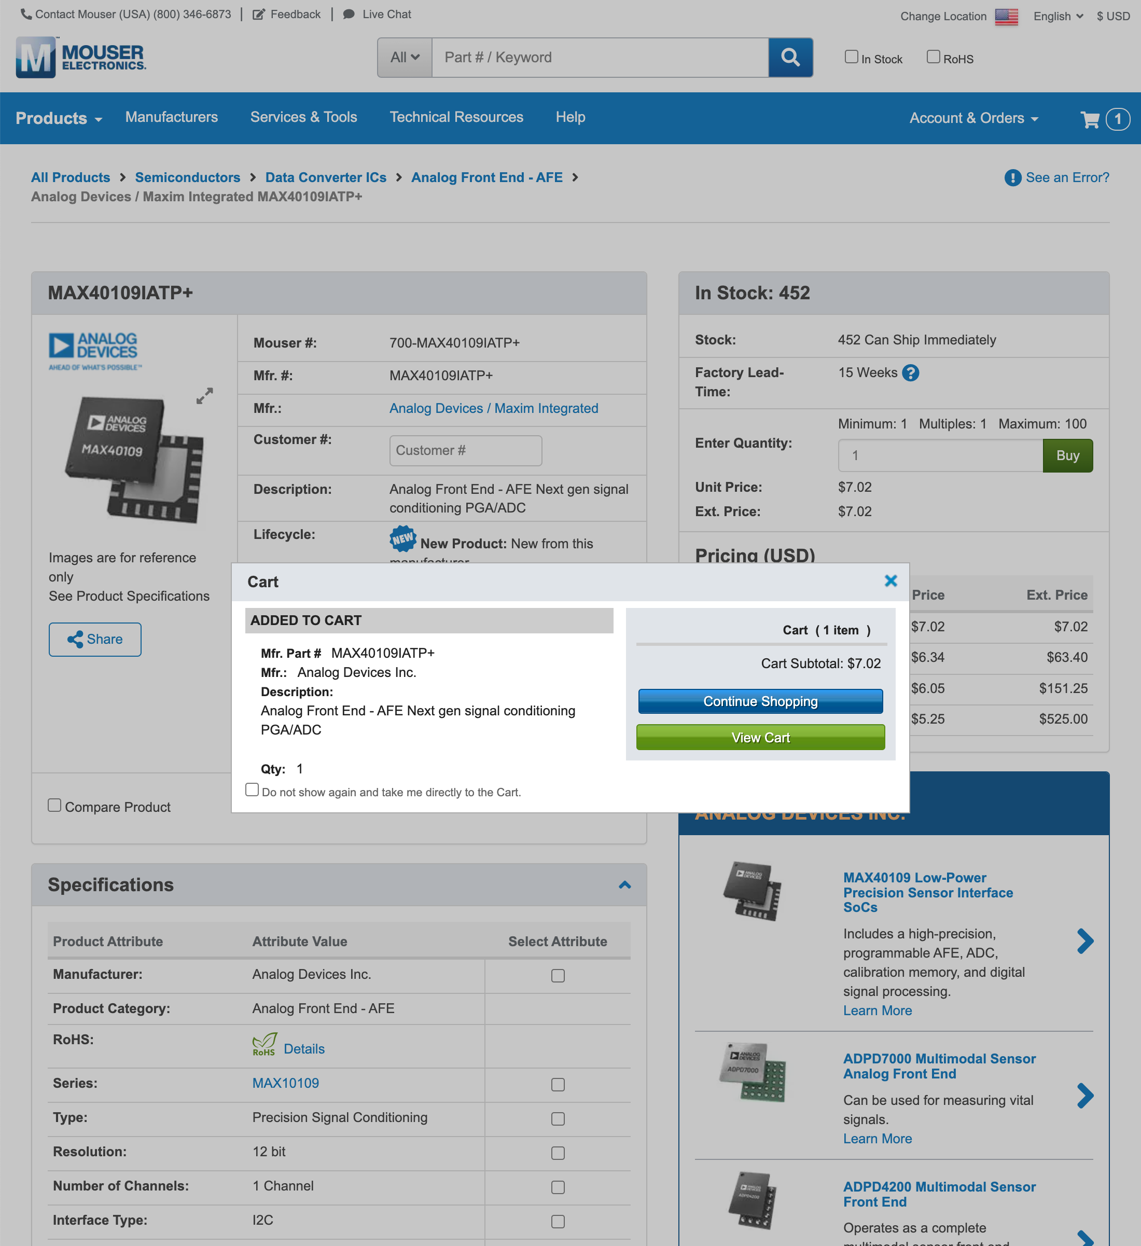Collapse the Specifications section
Viewport: 1141px width, 1246px height.
click(625, 884)
